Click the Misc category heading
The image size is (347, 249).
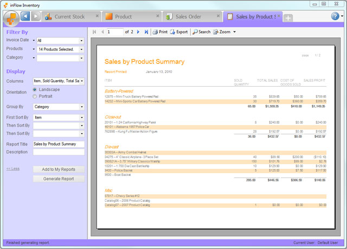108,191
